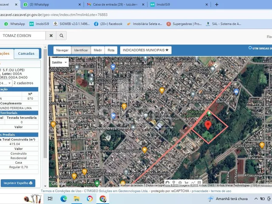The height and width of the screenshot is (204, 272).
Task: Click the Escola Maria Fumiko Tominaga school marker
Action: (x=146, y=115)
